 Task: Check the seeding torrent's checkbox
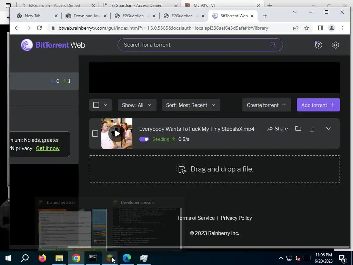[x=95, y=134]
